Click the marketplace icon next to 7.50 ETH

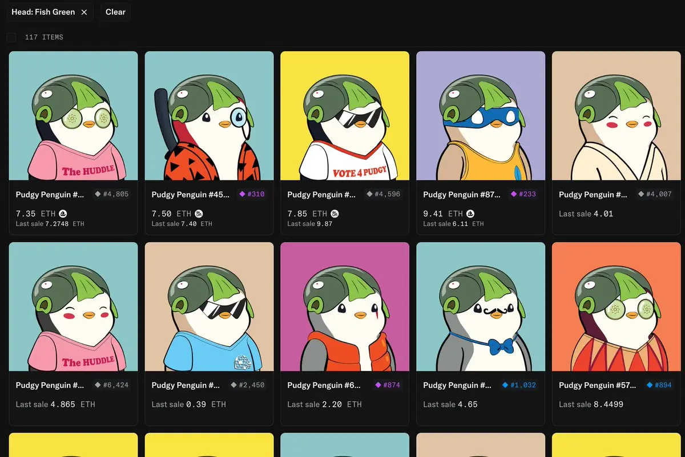199,213
